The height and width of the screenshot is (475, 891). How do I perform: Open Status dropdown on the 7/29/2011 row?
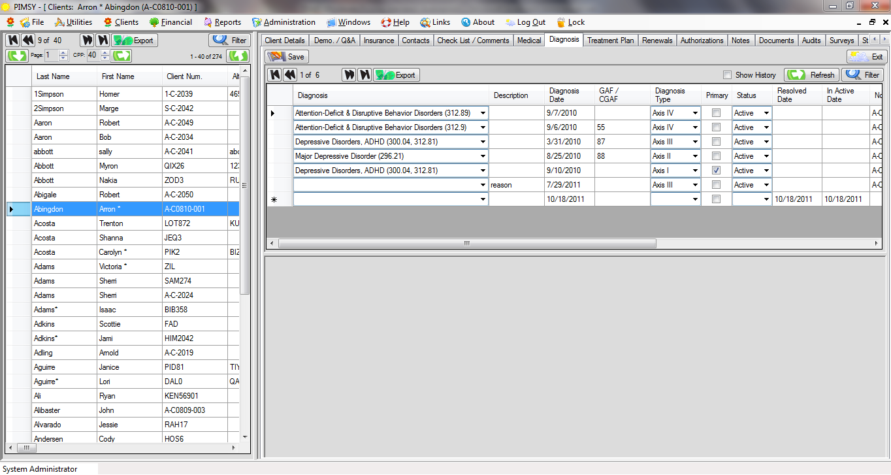tap(766, 185)
